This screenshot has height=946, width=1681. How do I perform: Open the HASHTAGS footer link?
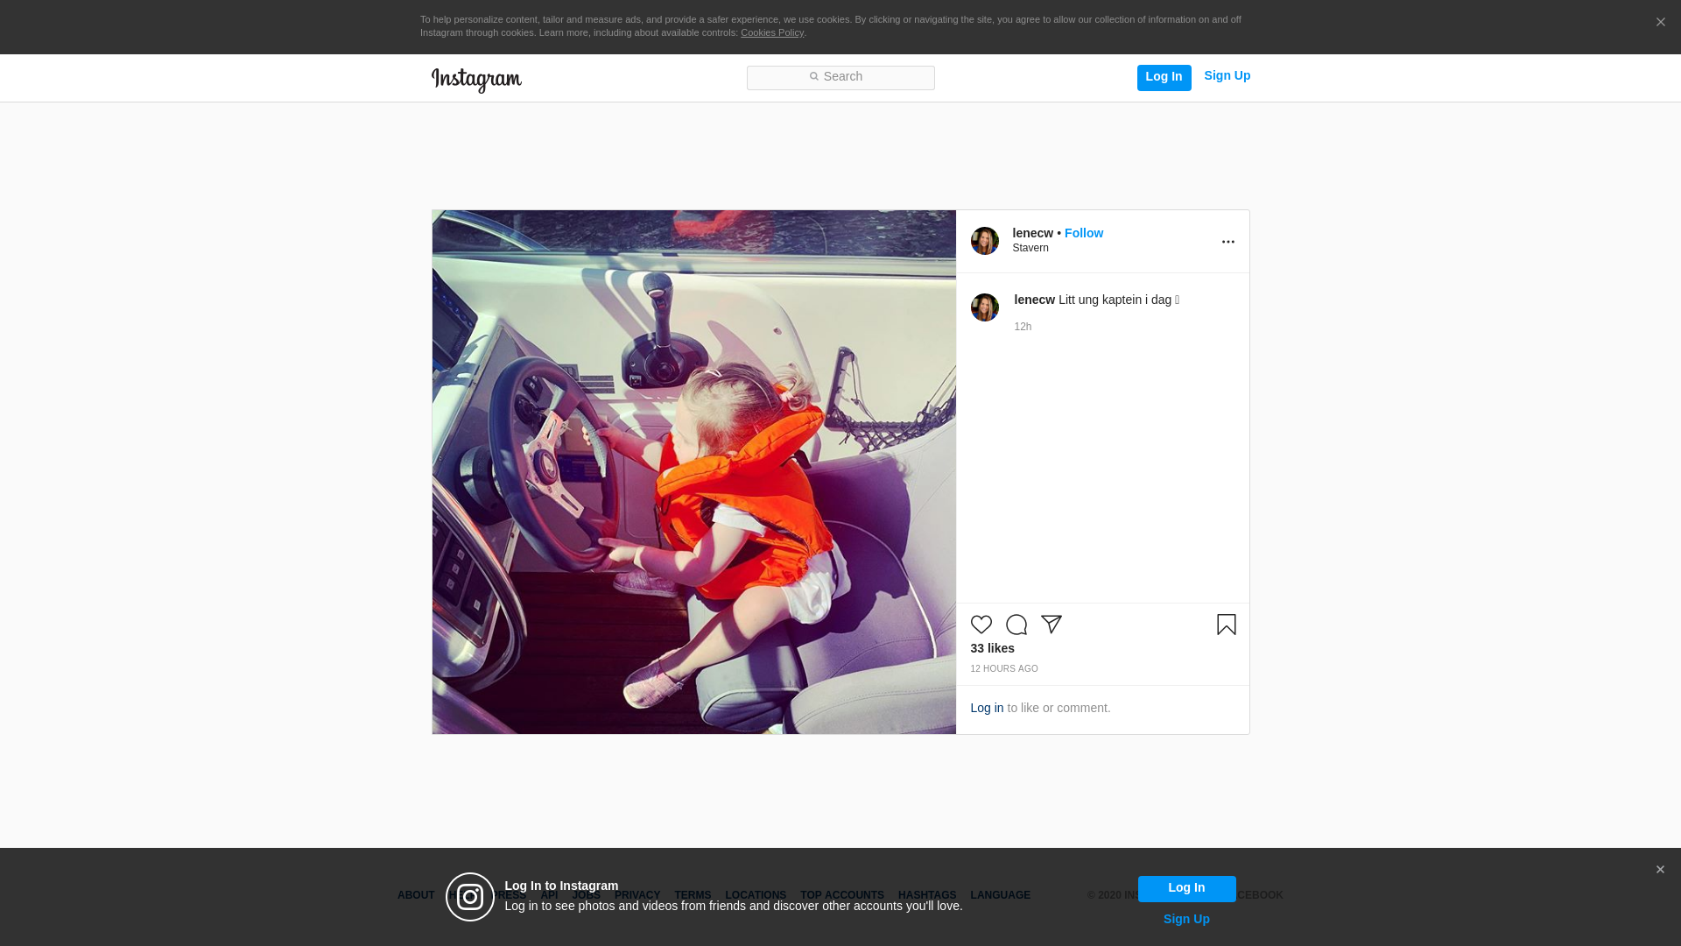[927, 895]
